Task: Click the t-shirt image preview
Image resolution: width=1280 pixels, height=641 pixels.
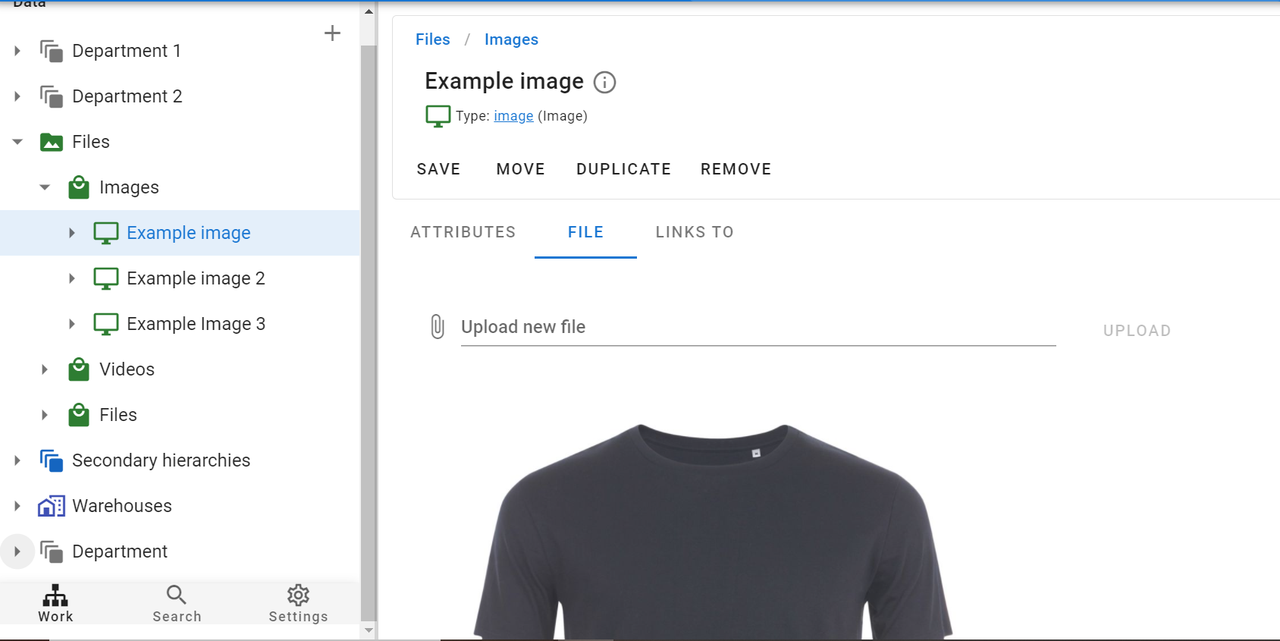Action: [x=713, y=531]
